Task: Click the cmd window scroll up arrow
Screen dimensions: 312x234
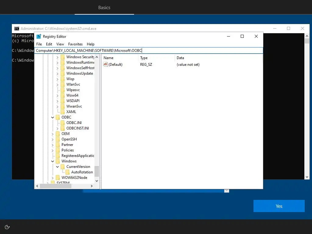Action: 307,36
